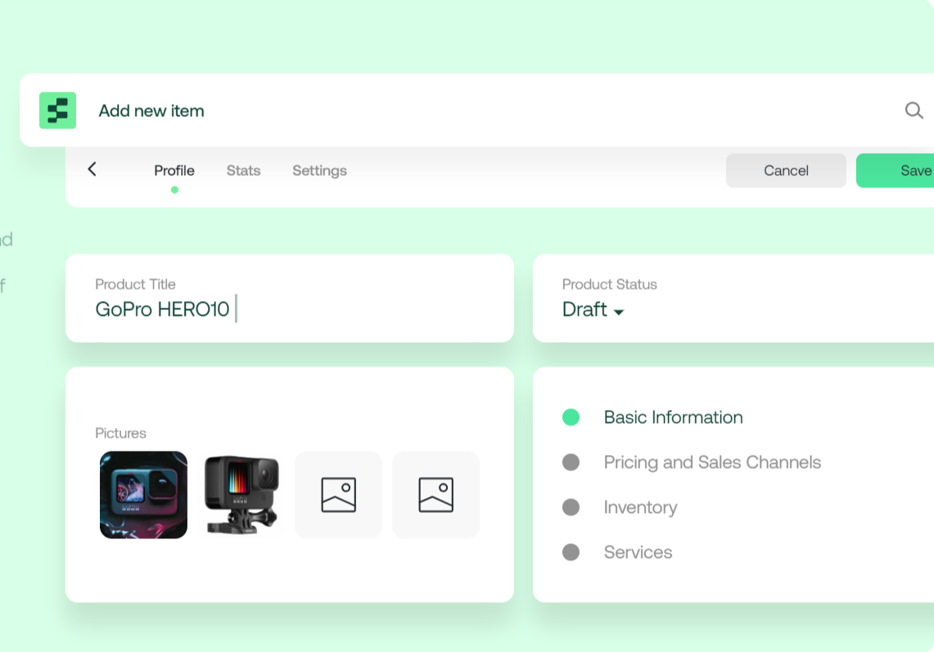
Task: Open the Product Status dropdown
Action: 593,310
